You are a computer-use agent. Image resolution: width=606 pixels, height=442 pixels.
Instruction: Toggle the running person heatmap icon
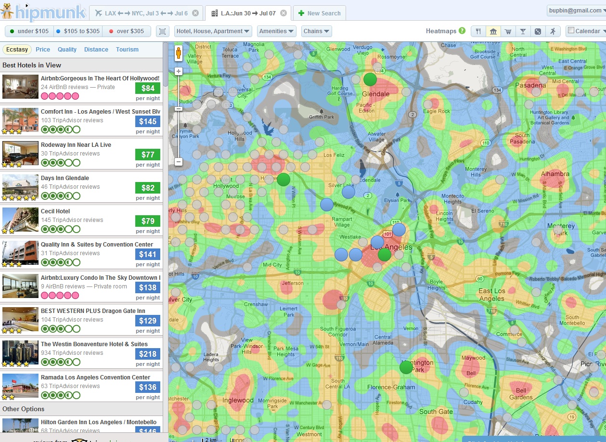553,31
